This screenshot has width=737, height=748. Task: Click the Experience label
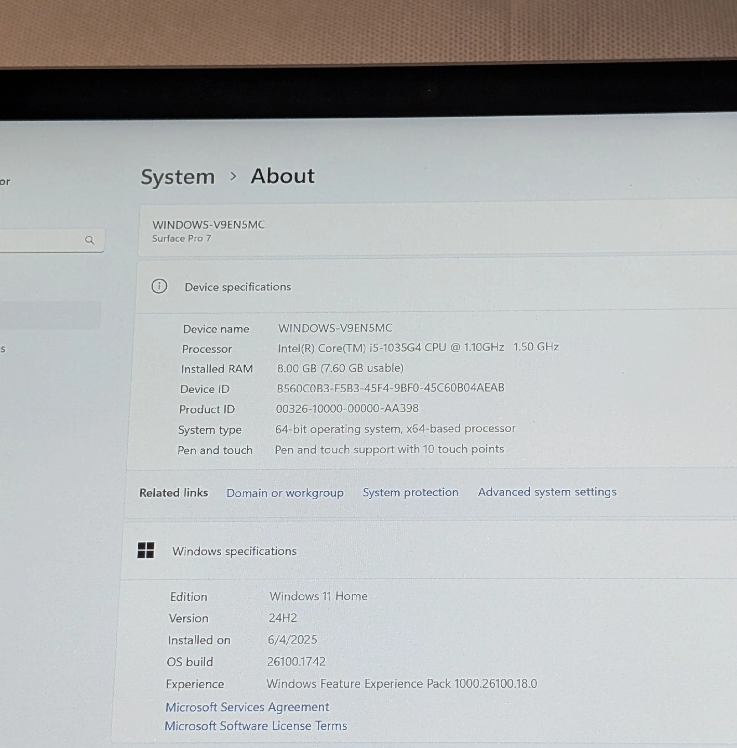tap(195, 685)
